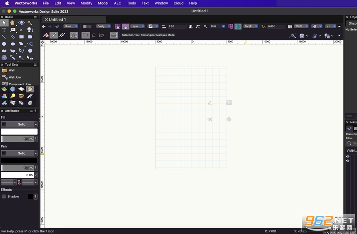Open the Building Shell house tool set

[x=30, y=89]
